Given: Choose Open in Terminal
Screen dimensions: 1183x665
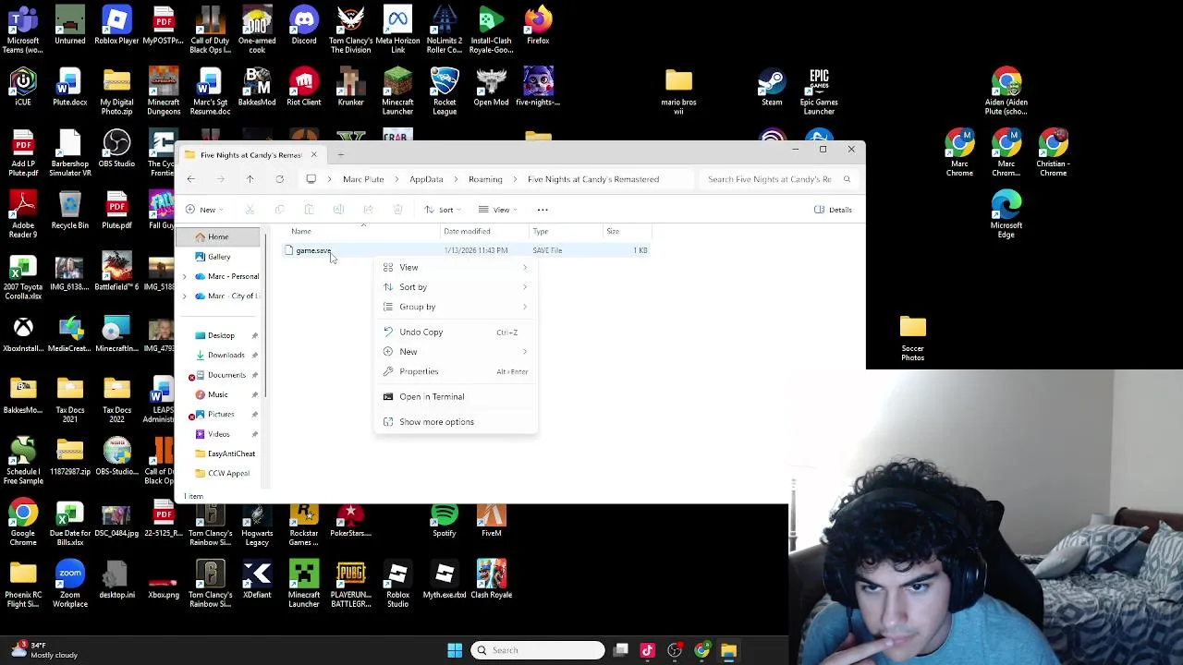Looking at the screenshot, I should 456,397.
